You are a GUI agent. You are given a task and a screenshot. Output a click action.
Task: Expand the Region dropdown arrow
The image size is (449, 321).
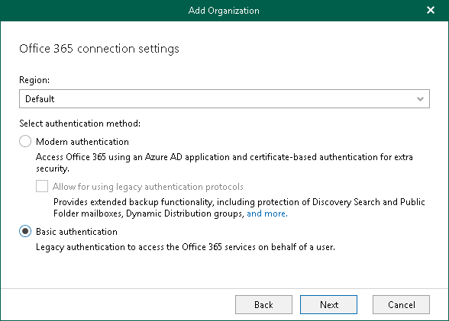click(420, 99)
